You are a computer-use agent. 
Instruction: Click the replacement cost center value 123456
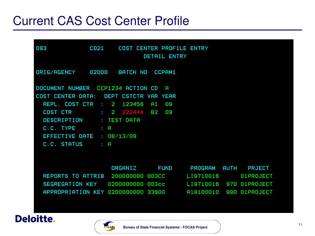[133, 104]
